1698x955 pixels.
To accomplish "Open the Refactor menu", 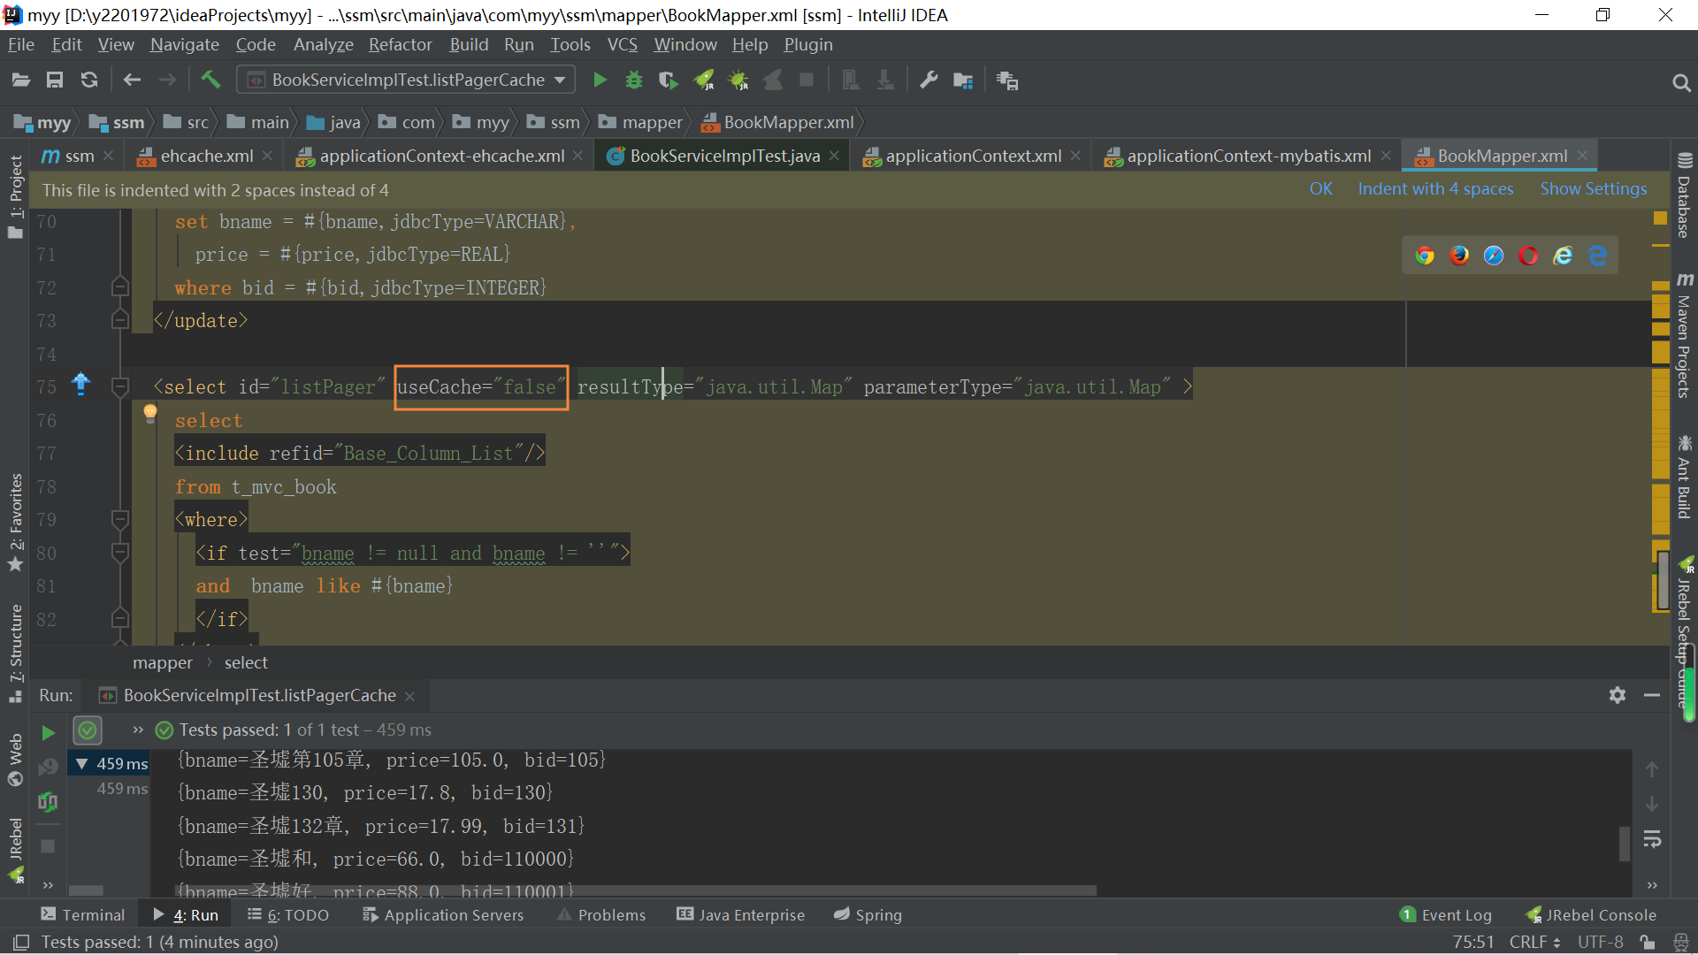I will pyautogui.click(x=400, y=44).
